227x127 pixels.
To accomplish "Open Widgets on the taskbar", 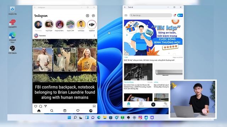I will 87,117.
